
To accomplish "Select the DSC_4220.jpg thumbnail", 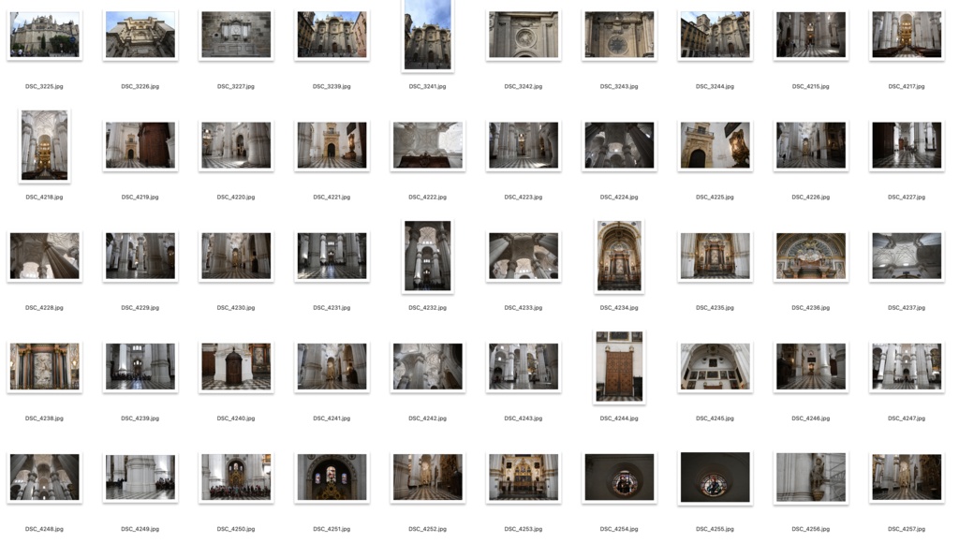I will pos(236,145).
